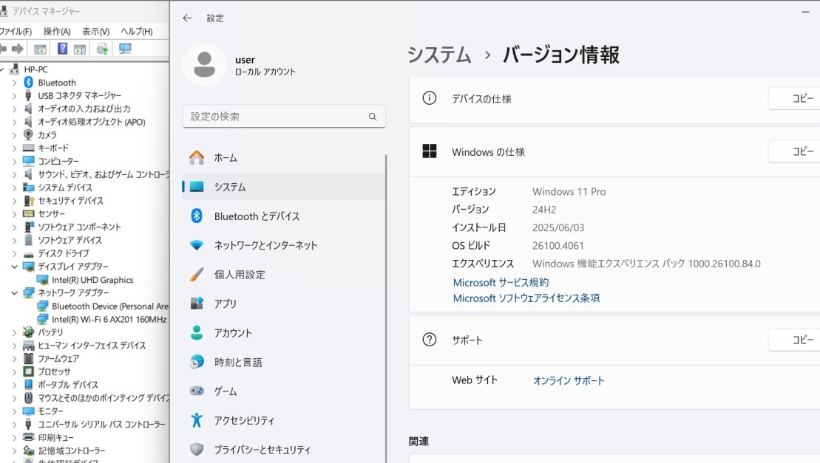Go to ホーム in Settings sidebar
The width and height of the screenshot is (820, 463).
tap(284, 157)
